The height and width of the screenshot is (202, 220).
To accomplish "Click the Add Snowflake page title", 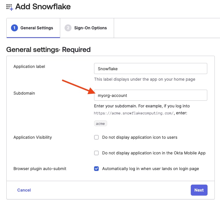I will click(43, 7).
